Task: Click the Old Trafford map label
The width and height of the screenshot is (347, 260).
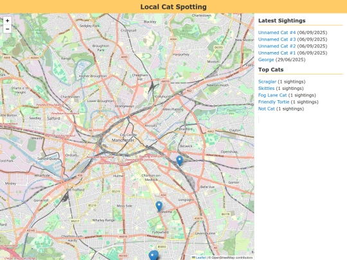Action: coord(75,189)
